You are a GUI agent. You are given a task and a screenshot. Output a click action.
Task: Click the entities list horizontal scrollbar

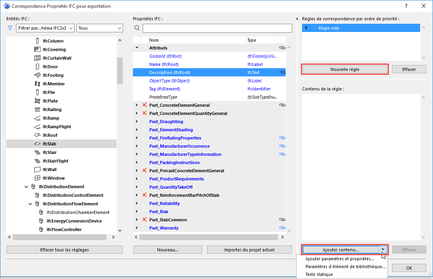click(60, 237)
